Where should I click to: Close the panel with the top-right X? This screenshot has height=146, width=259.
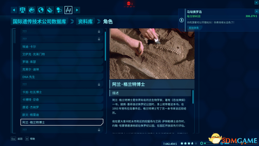click(257, 2)
